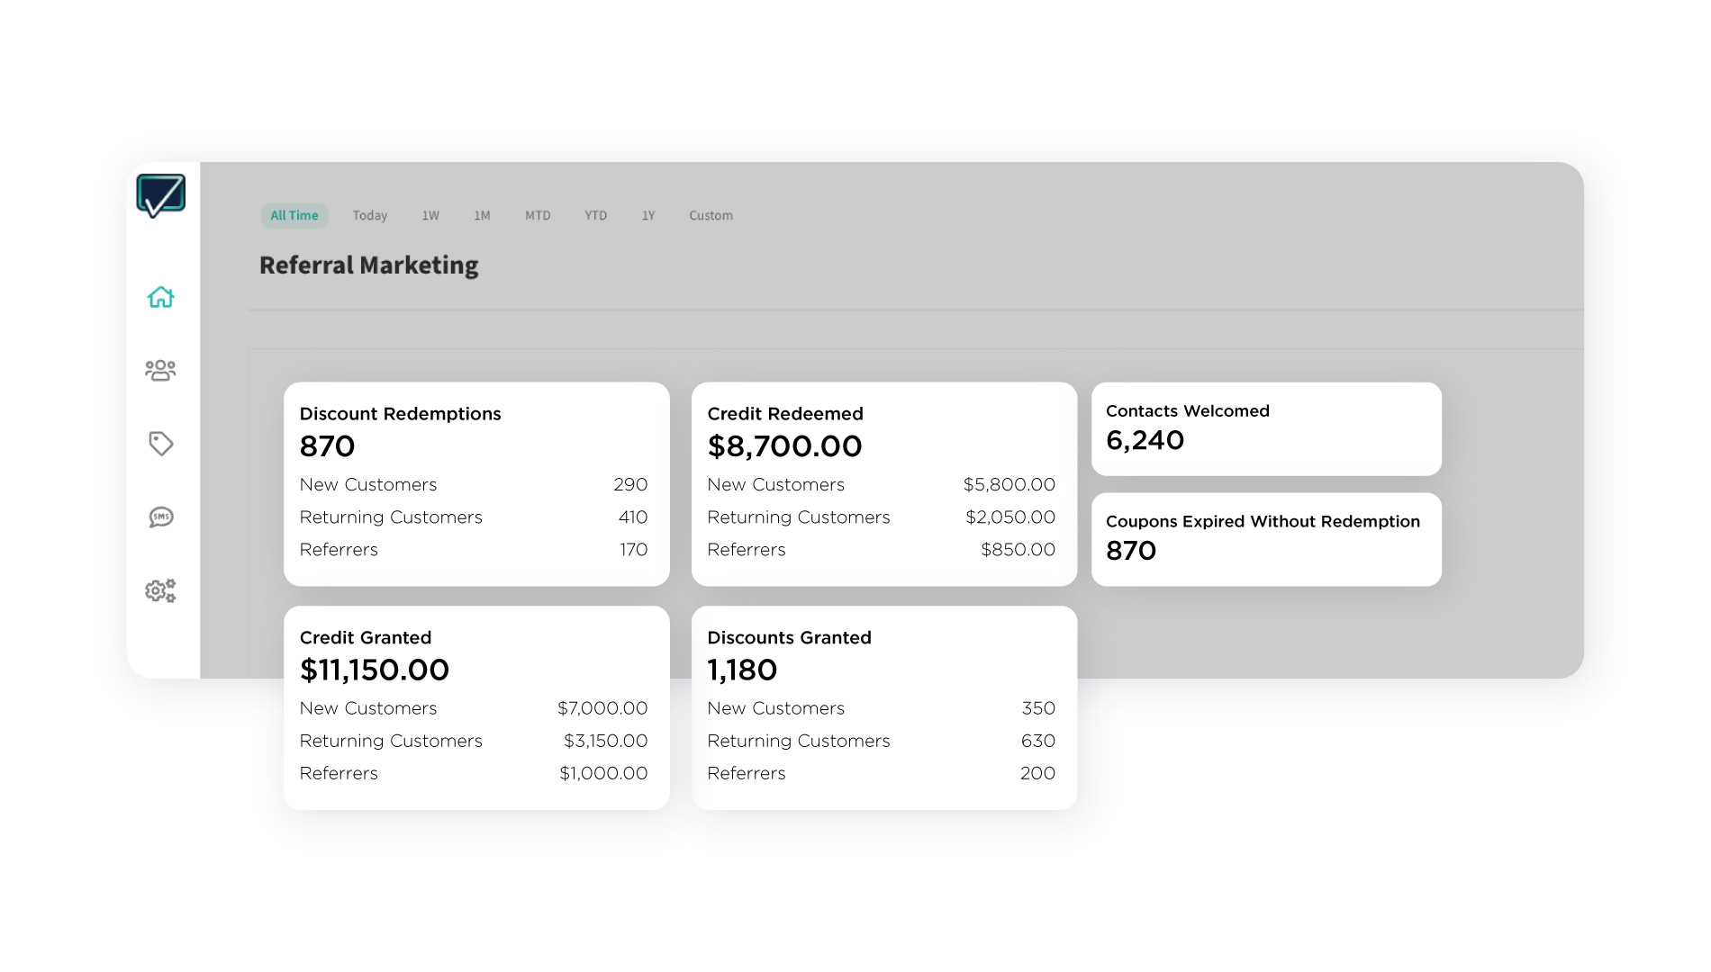The image size is (1711, 972).
Task: Open the Coupons Expired Without Redemption card
Action: click(1265, 539)
